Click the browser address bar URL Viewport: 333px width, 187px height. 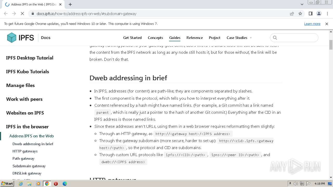coord(86,14)
